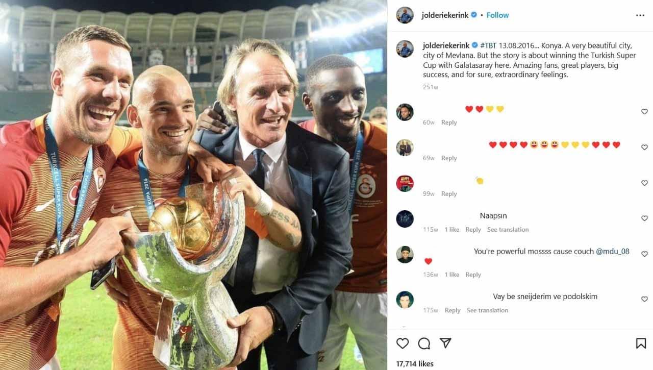The image size is (653, 370).
Task: Open more options three-dot menu
Action: pos(640,15)
